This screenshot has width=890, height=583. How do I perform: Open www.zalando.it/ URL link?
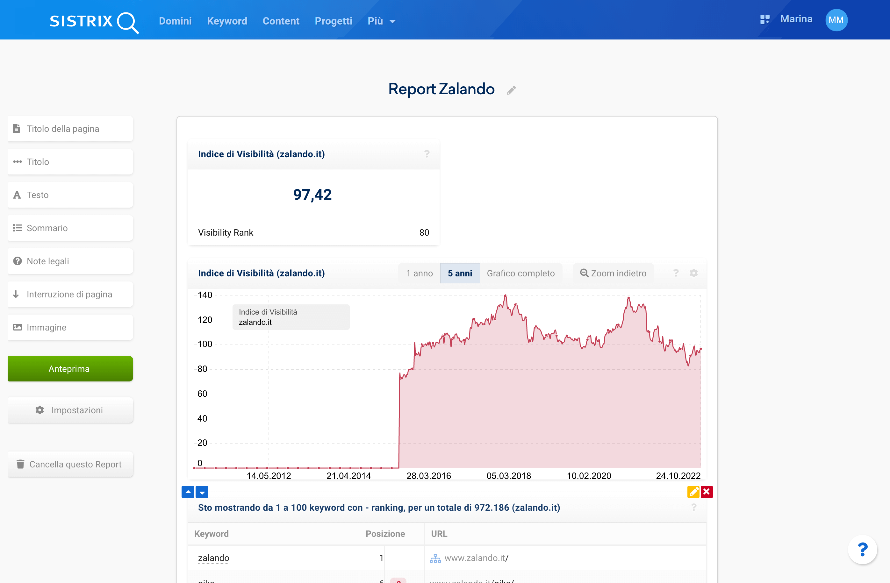tap(477, 558)
